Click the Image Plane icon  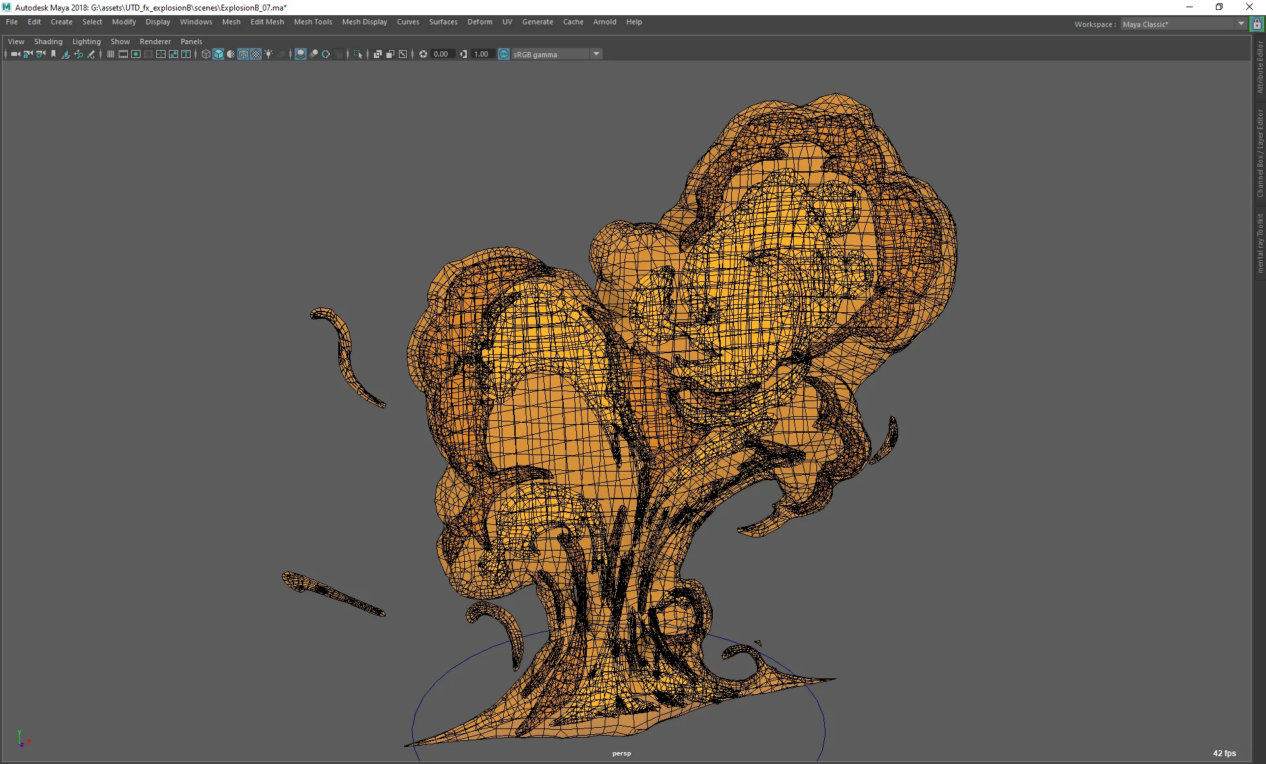[65, 54]
